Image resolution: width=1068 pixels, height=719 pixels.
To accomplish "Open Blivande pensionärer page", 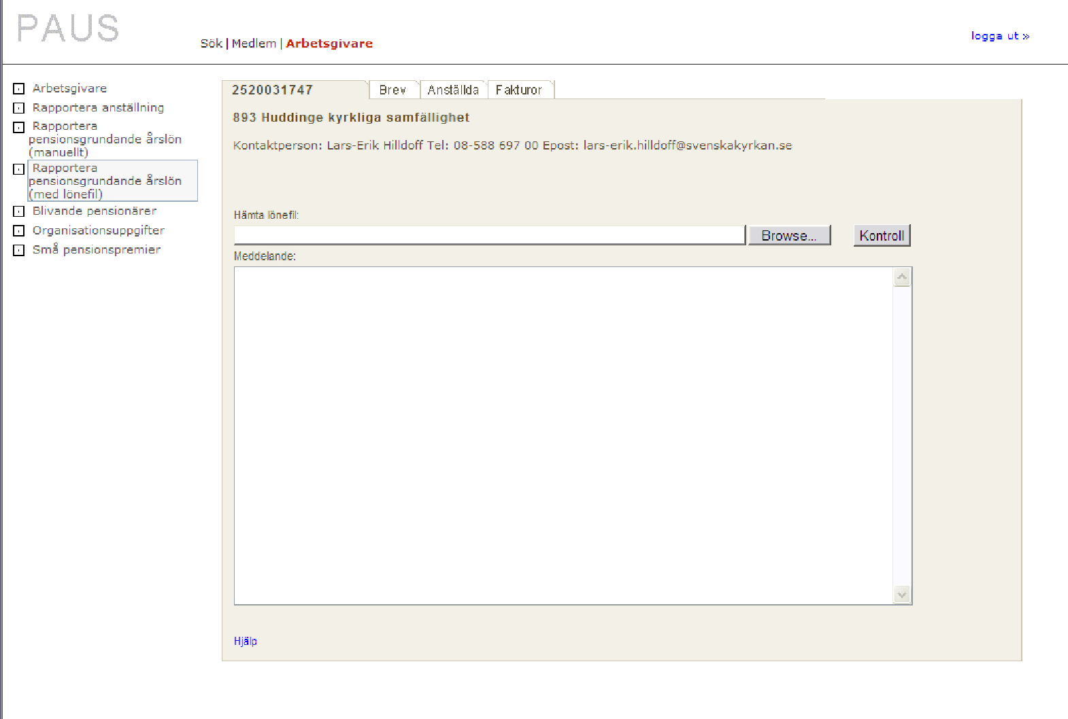I will [95, 211].
